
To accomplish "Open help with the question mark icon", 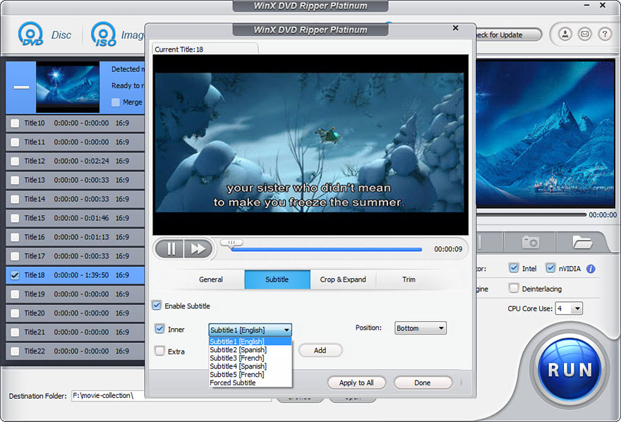I will 604,34.
